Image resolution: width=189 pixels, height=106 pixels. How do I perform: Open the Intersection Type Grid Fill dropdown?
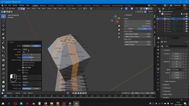pyautogui.click(x=32, y=82)
